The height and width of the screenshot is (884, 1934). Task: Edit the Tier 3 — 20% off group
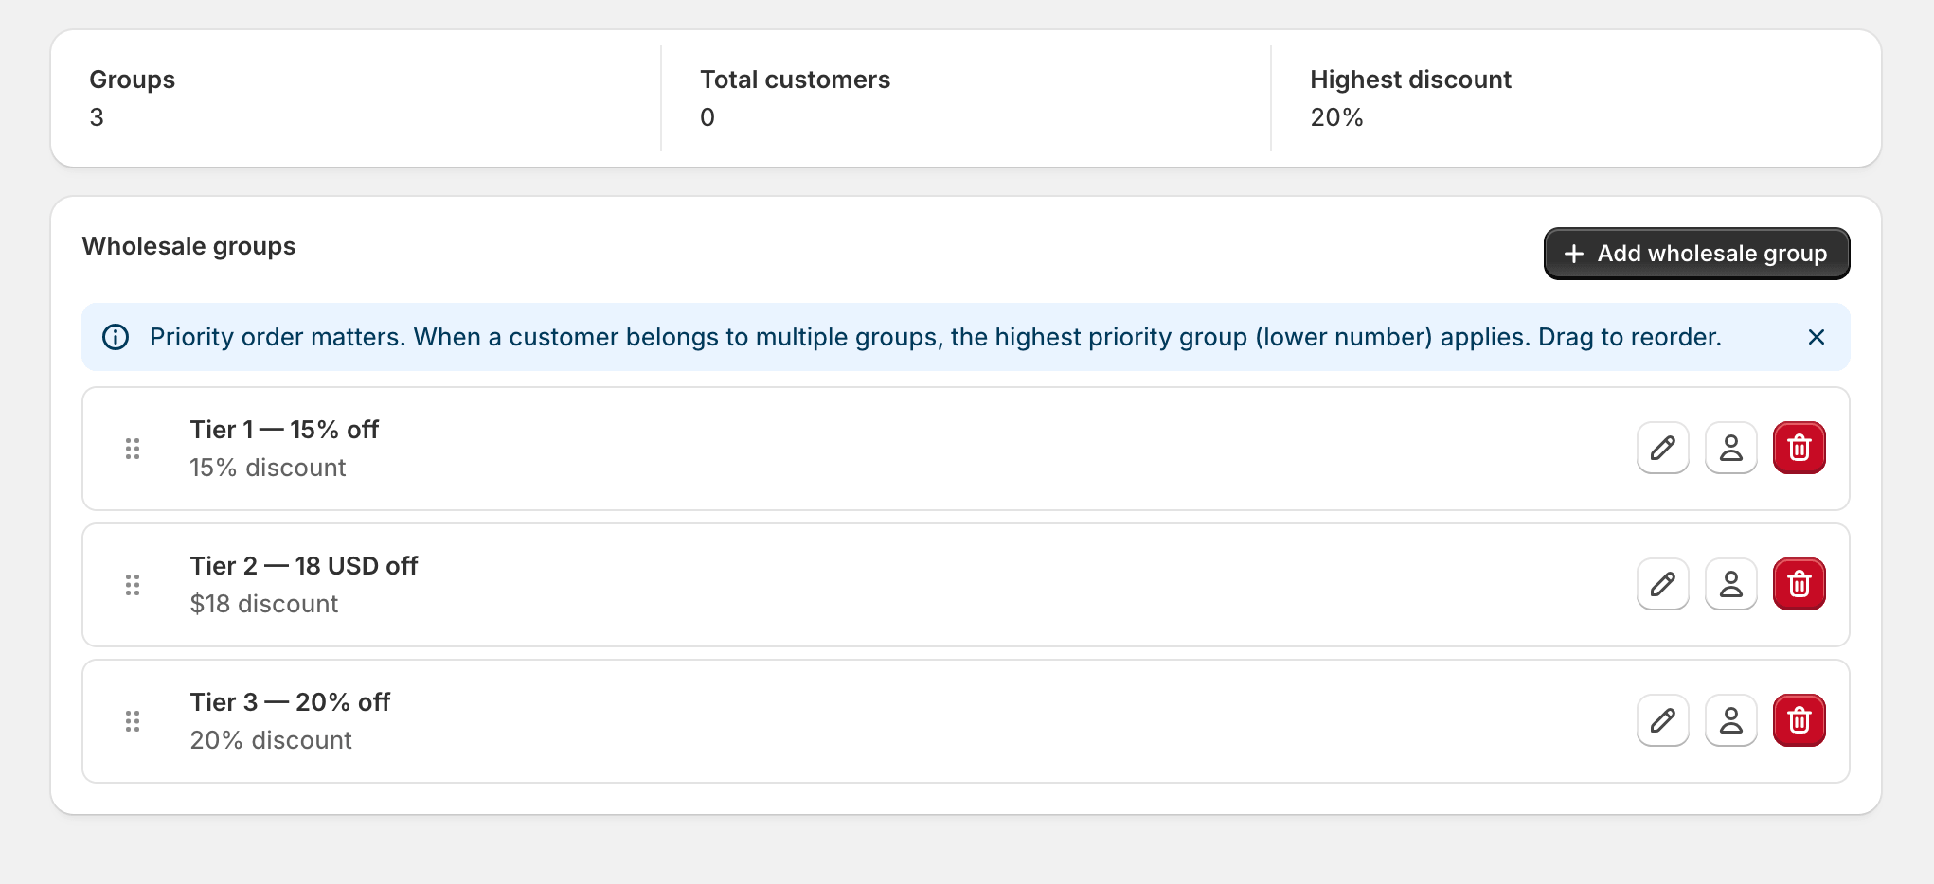click(x=1662, y=720)
